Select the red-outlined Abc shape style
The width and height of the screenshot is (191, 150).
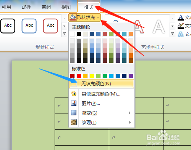[50, 26]
